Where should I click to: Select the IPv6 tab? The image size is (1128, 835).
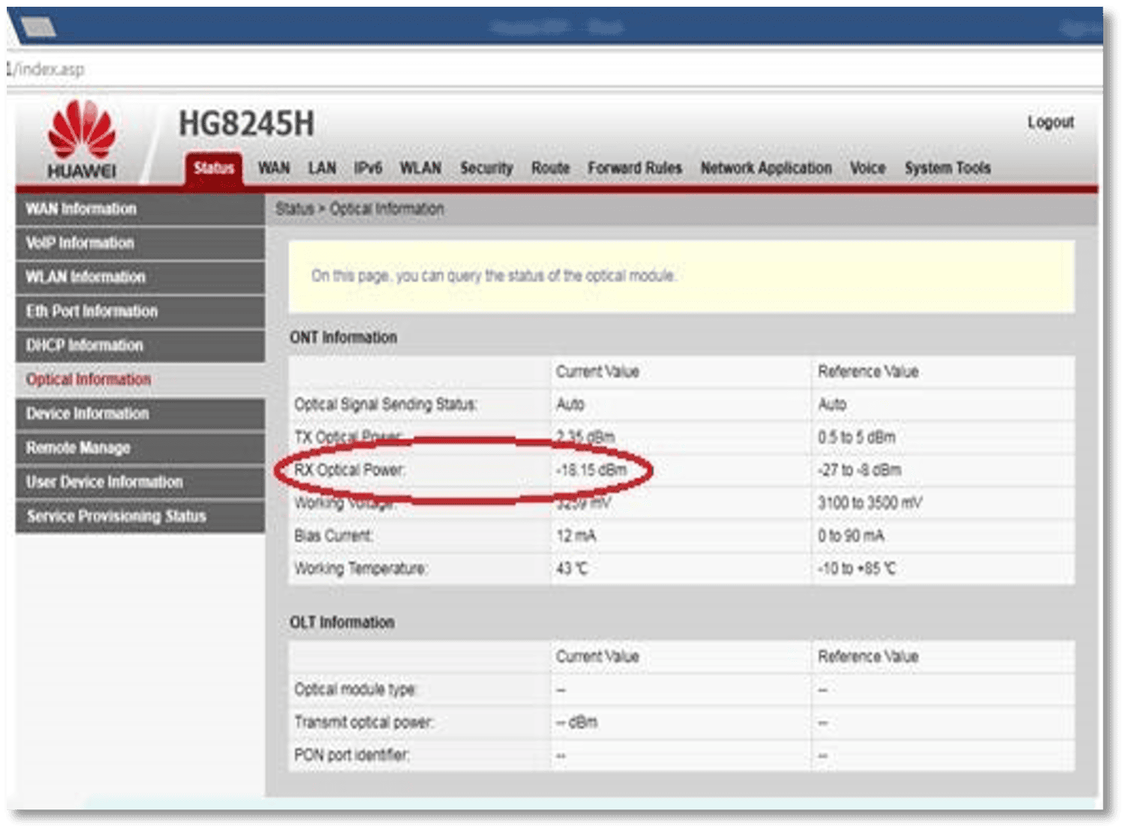coord(368,168)
